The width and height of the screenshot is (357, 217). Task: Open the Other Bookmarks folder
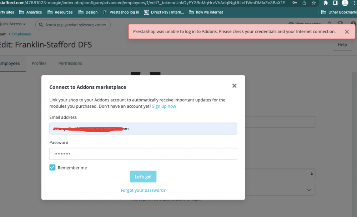pos(339,12)
